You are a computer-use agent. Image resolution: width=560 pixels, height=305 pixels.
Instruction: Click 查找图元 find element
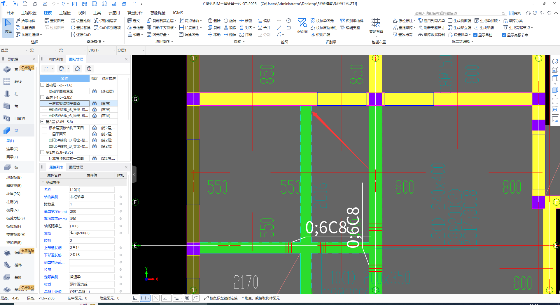pyautogui.click(x=54, y=21)
